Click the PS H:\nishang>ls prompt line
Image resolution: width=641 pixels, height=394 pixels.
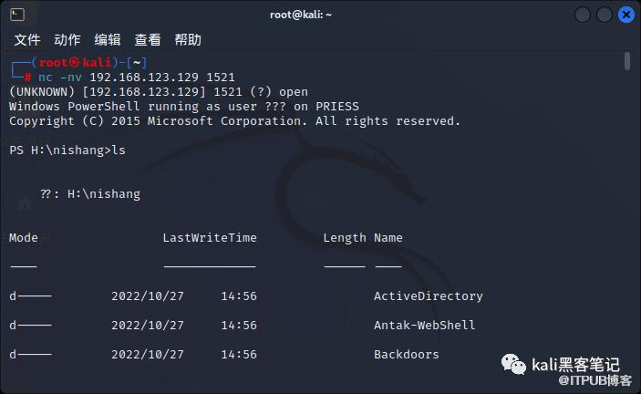pyautogui.click(x=67, y=150)
